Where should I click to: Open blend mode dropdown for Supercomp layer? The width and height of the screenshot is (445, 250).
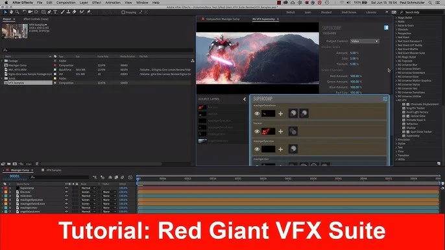tap(88, 188)
